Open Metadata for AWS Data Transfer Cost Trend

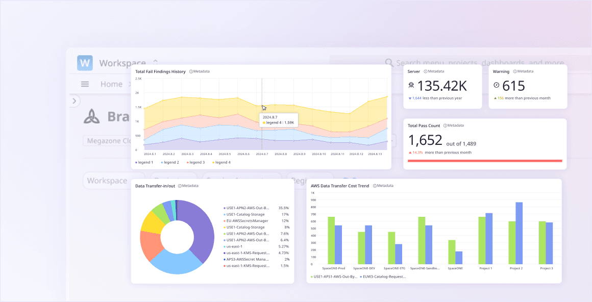pyautogui.click(x=383, y=186)
